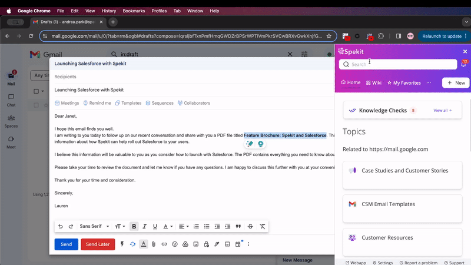
Task: Insert files using Google Drive
Action: [x=185, y=244]
